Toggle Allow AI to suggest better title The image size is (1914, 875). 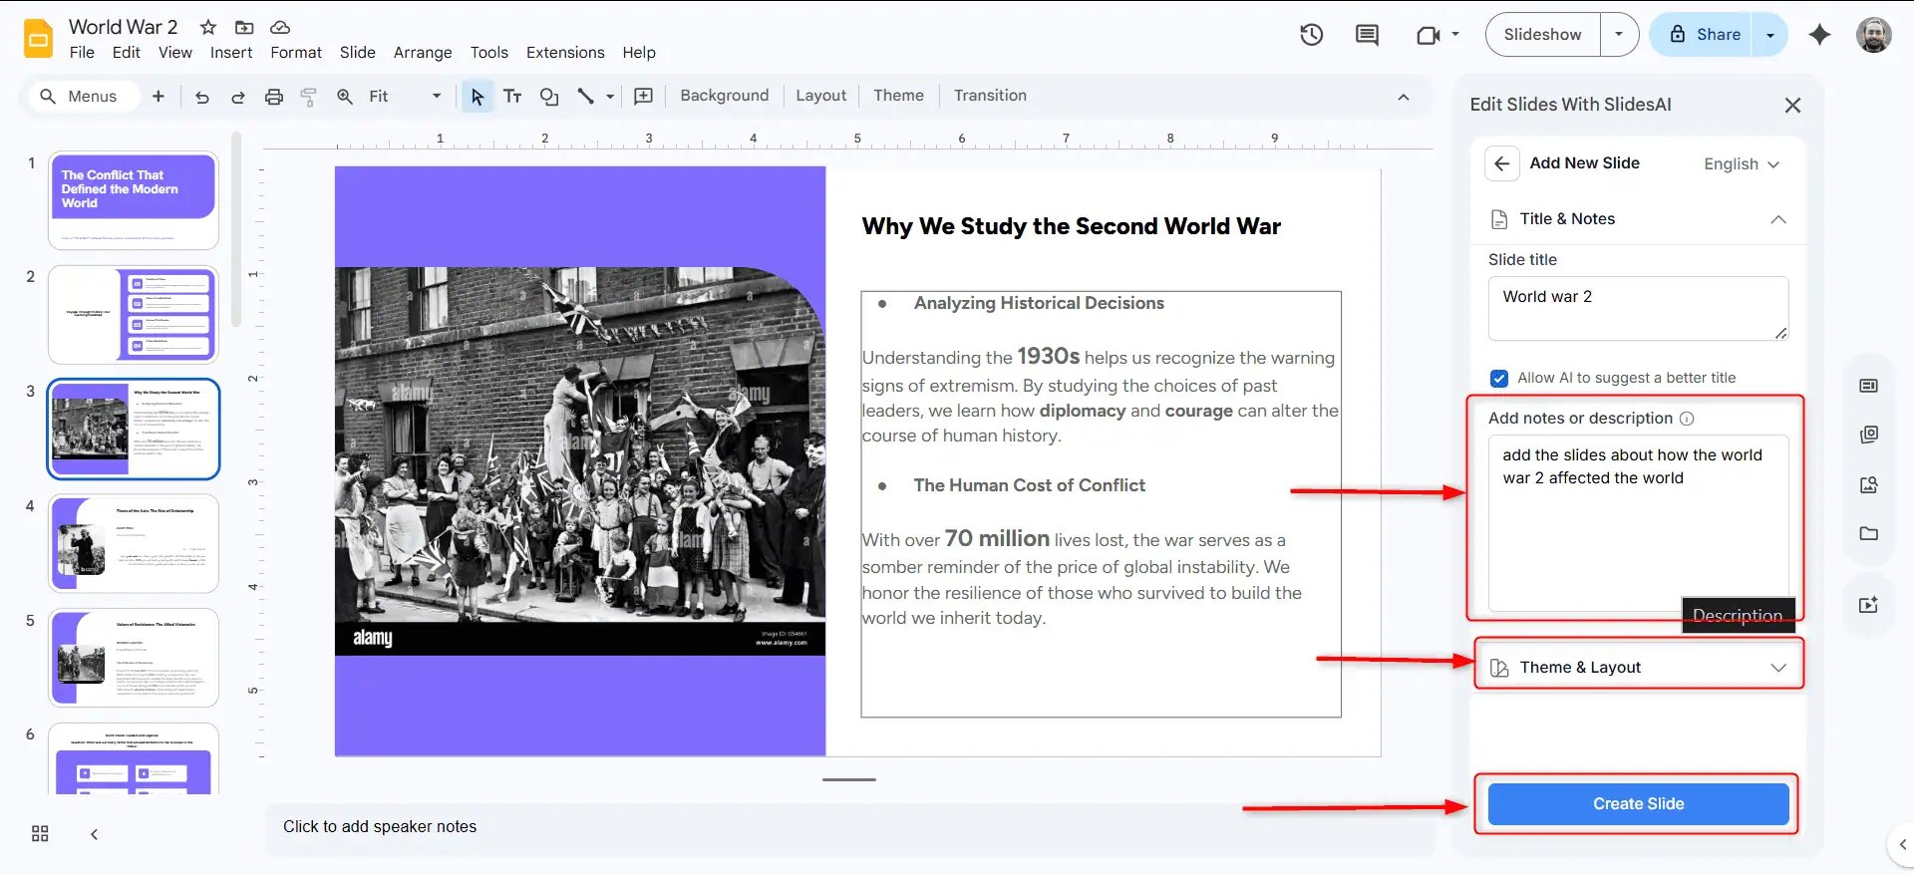[1499, 378]
